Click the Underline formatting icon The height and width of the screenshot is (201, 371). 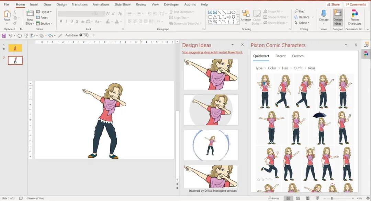coord(72,22)
